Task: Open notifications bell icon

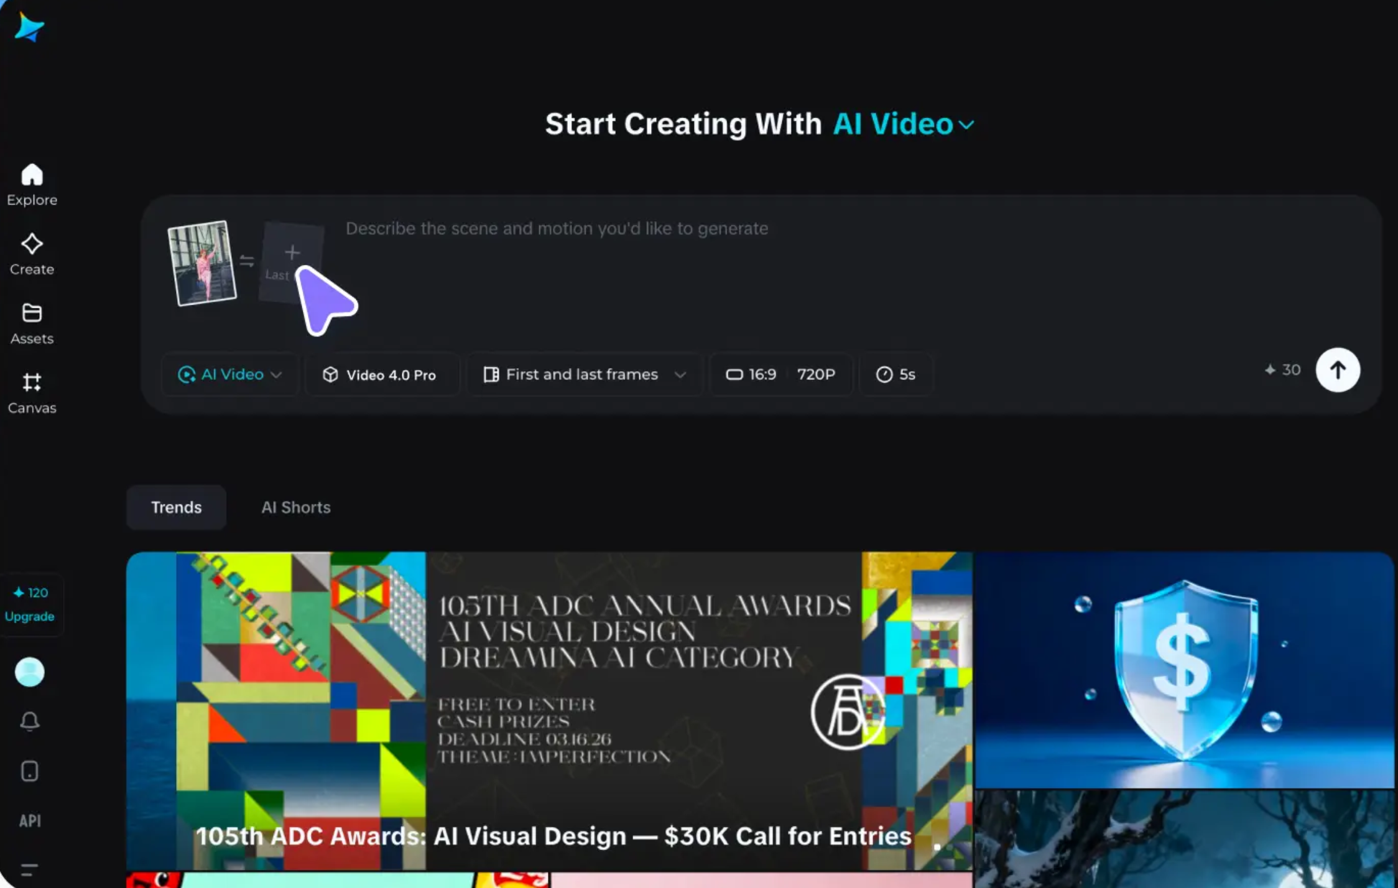Action: (29, 721)
